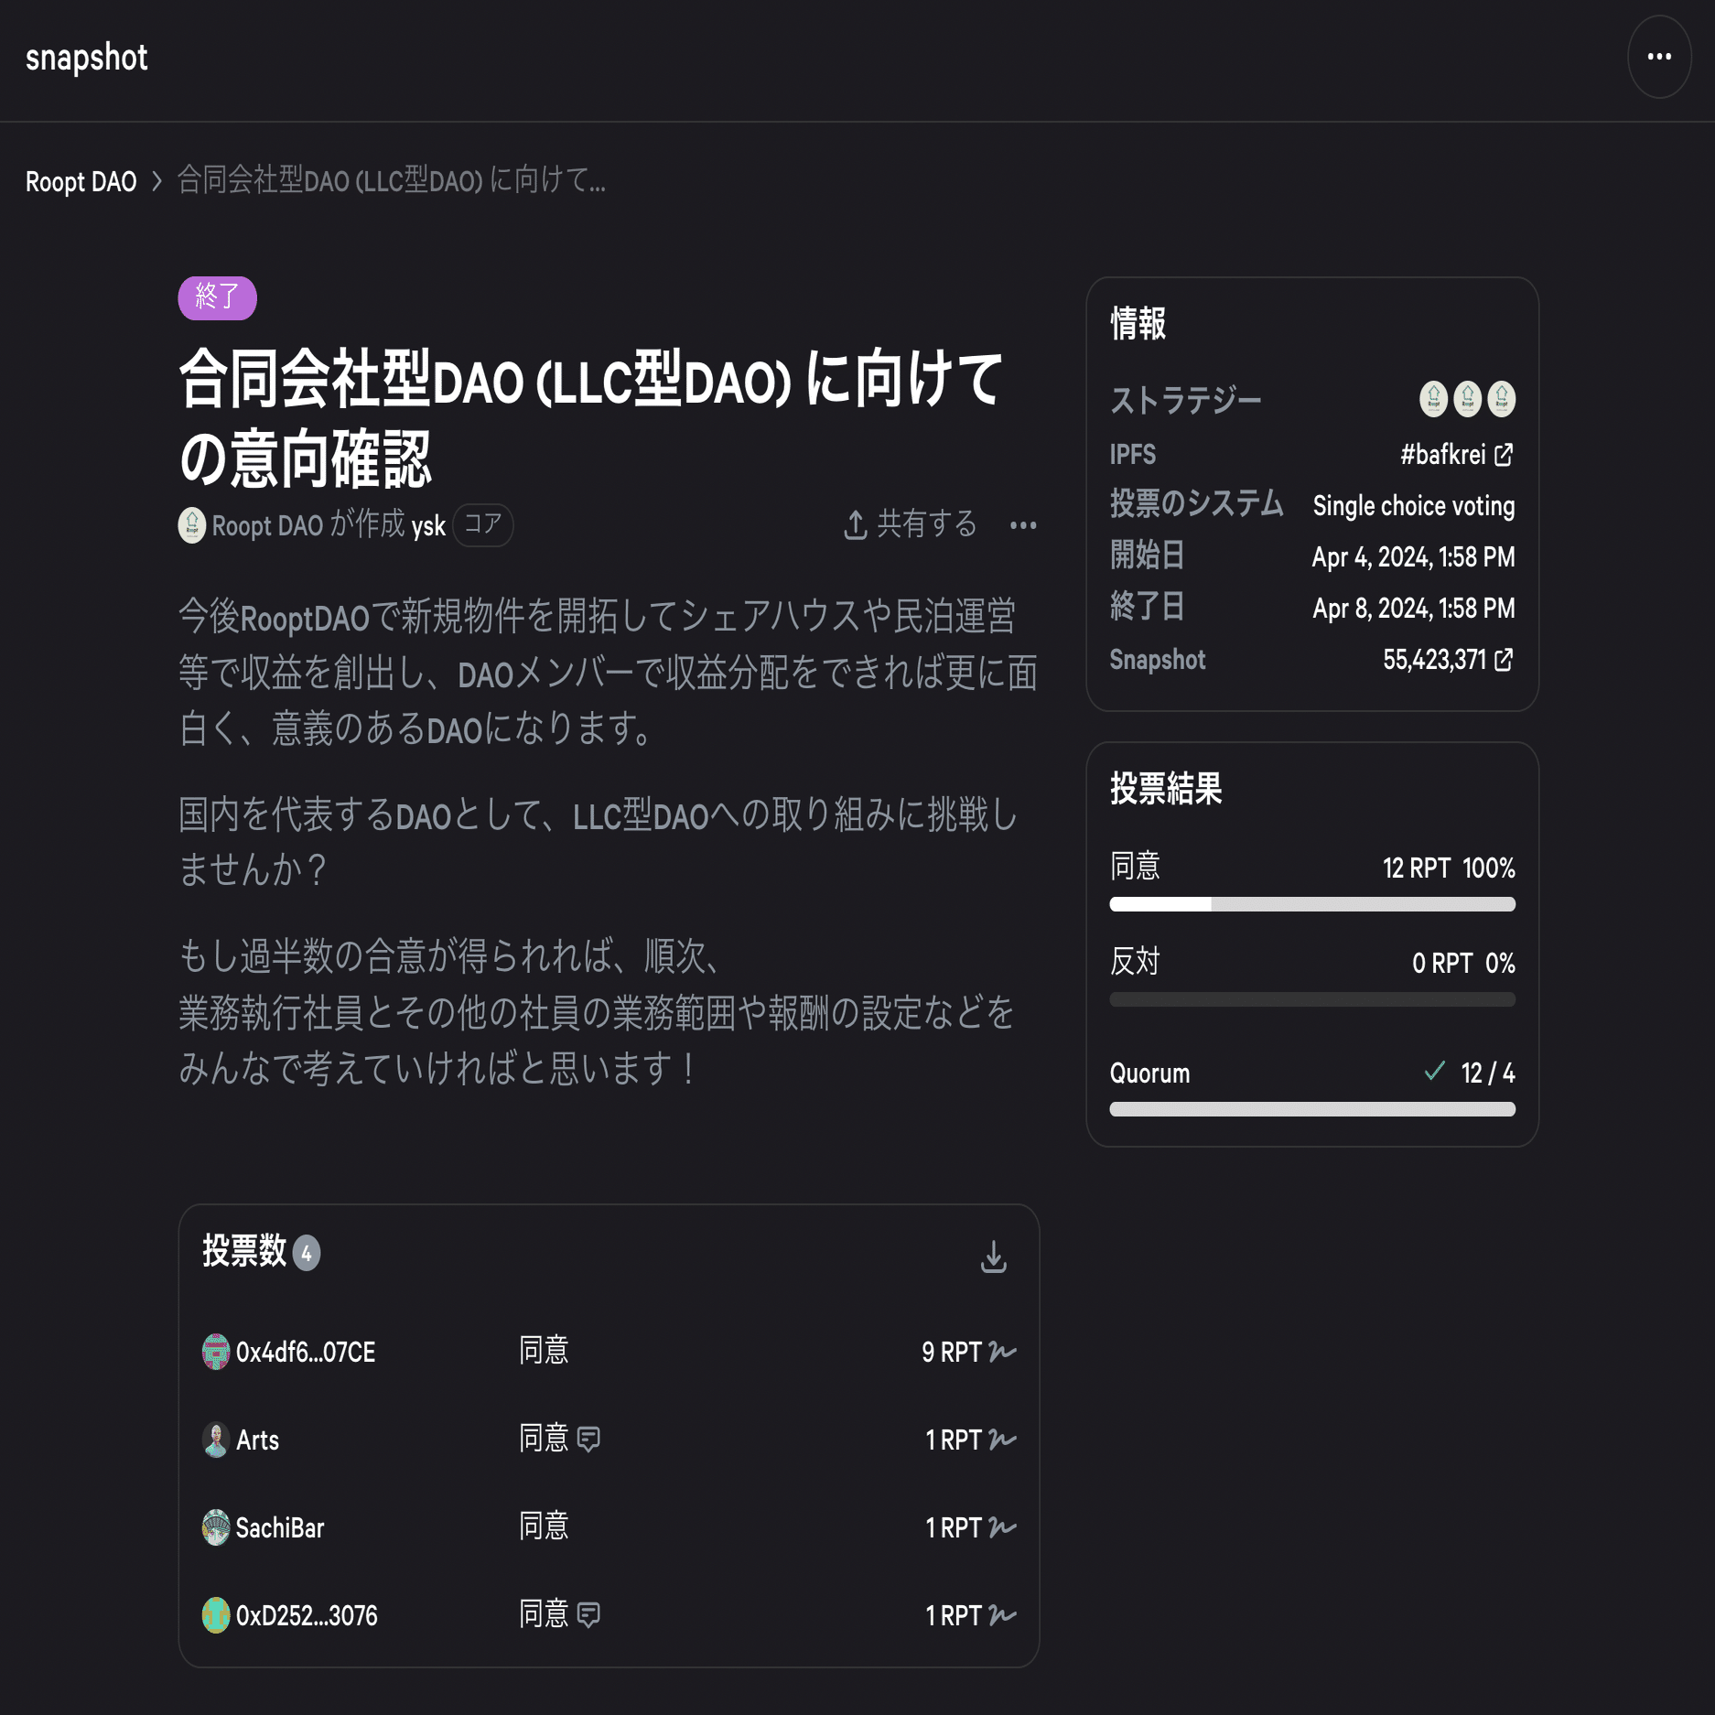The width and height of the screenshot is (1715, 1715).
Task: Click the 反対 result progress bar
Action: [x=1312, y=999]
